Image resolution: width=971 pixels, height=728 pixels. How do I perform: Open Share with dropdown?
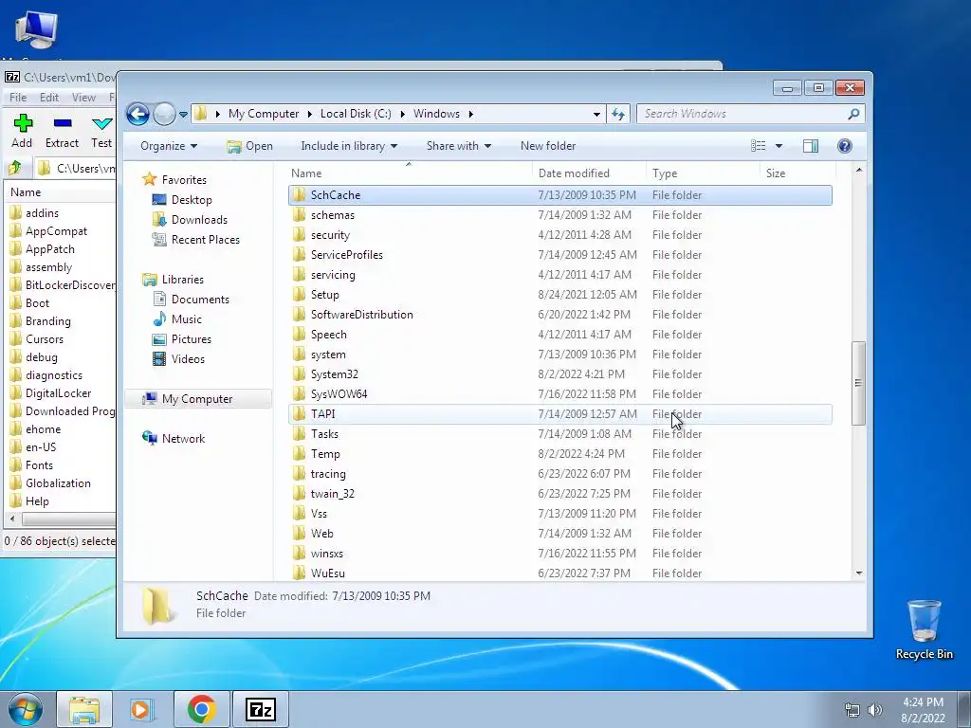click(458, 146)
